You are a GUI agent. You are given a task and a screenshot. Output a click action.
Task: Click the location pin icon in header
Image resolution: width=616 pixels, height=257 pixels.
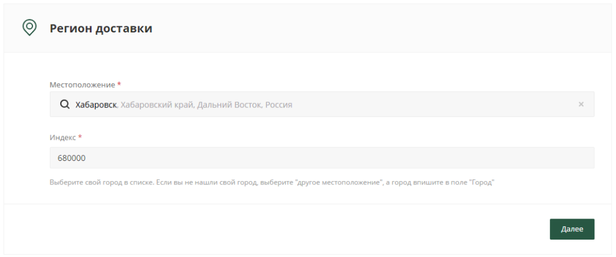29,28
